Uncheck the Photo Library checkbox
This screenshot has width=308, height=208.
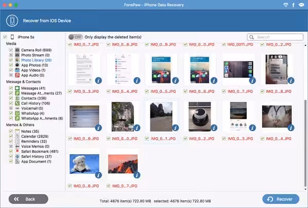pyautogui.click(x=11, y=60)
